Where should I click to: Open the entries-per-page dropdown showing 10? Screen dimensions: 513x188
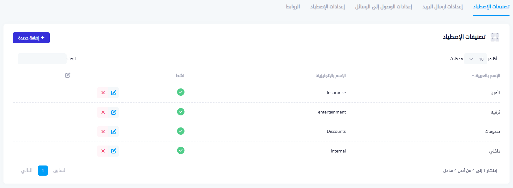(x=475, y=59)
